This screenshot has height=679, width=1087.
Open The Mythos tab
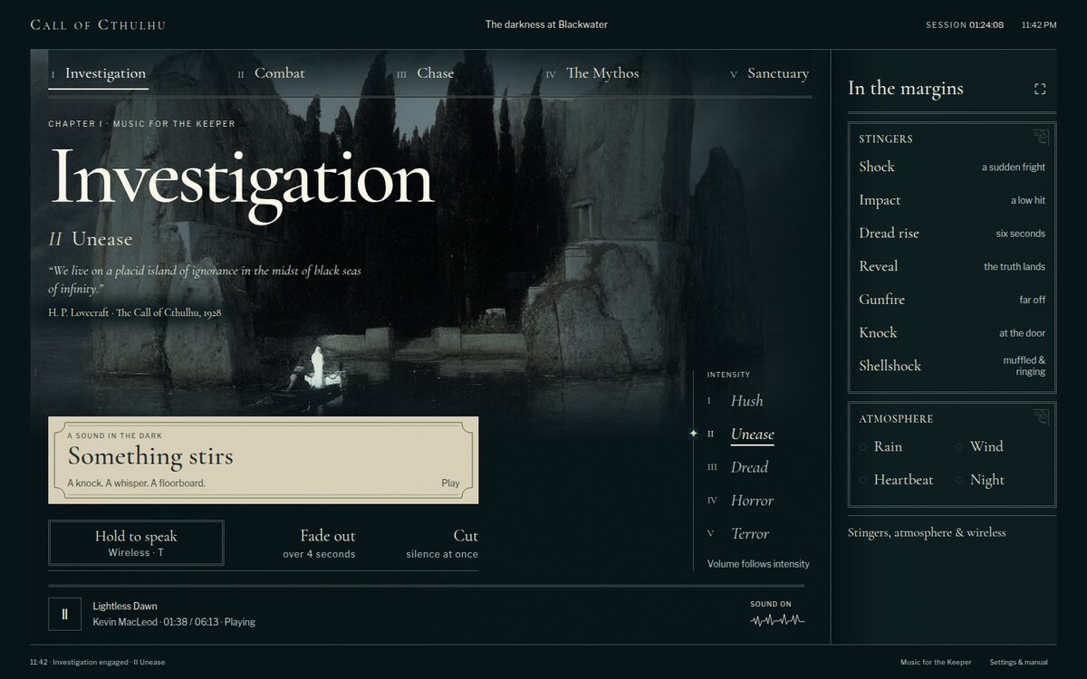592,73
